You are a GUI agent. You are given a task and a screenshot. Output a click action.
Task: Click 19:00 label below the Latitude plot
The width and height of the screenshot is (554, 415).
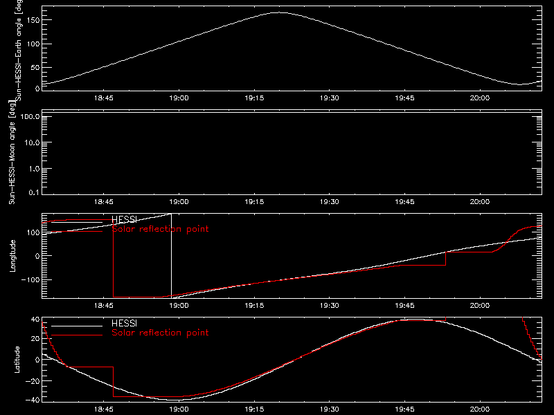pos(179,409)
